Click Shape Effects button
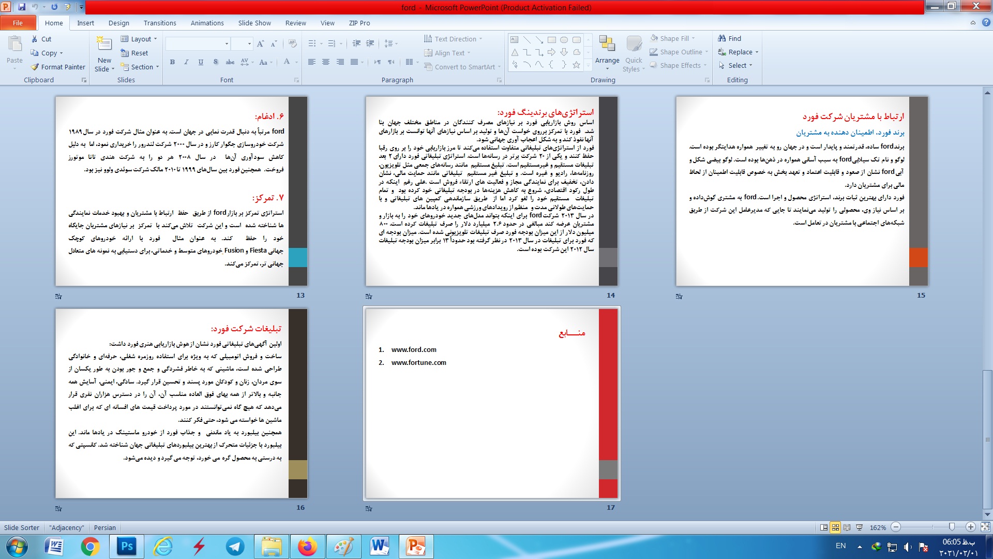993x559 pixels. click(679, 65)
